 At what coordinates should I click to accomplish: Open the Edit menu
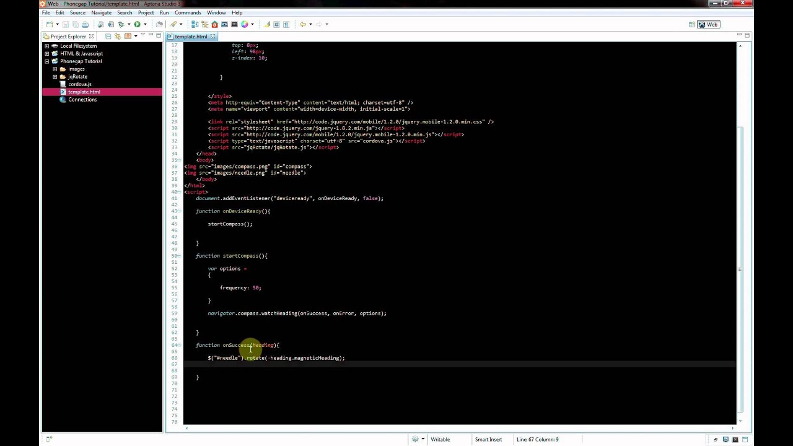pos(59,12)
